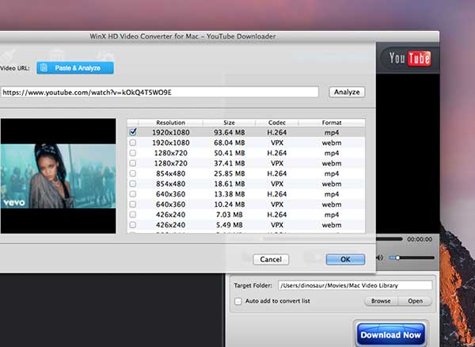Click the Cancel button

[271, 259]
